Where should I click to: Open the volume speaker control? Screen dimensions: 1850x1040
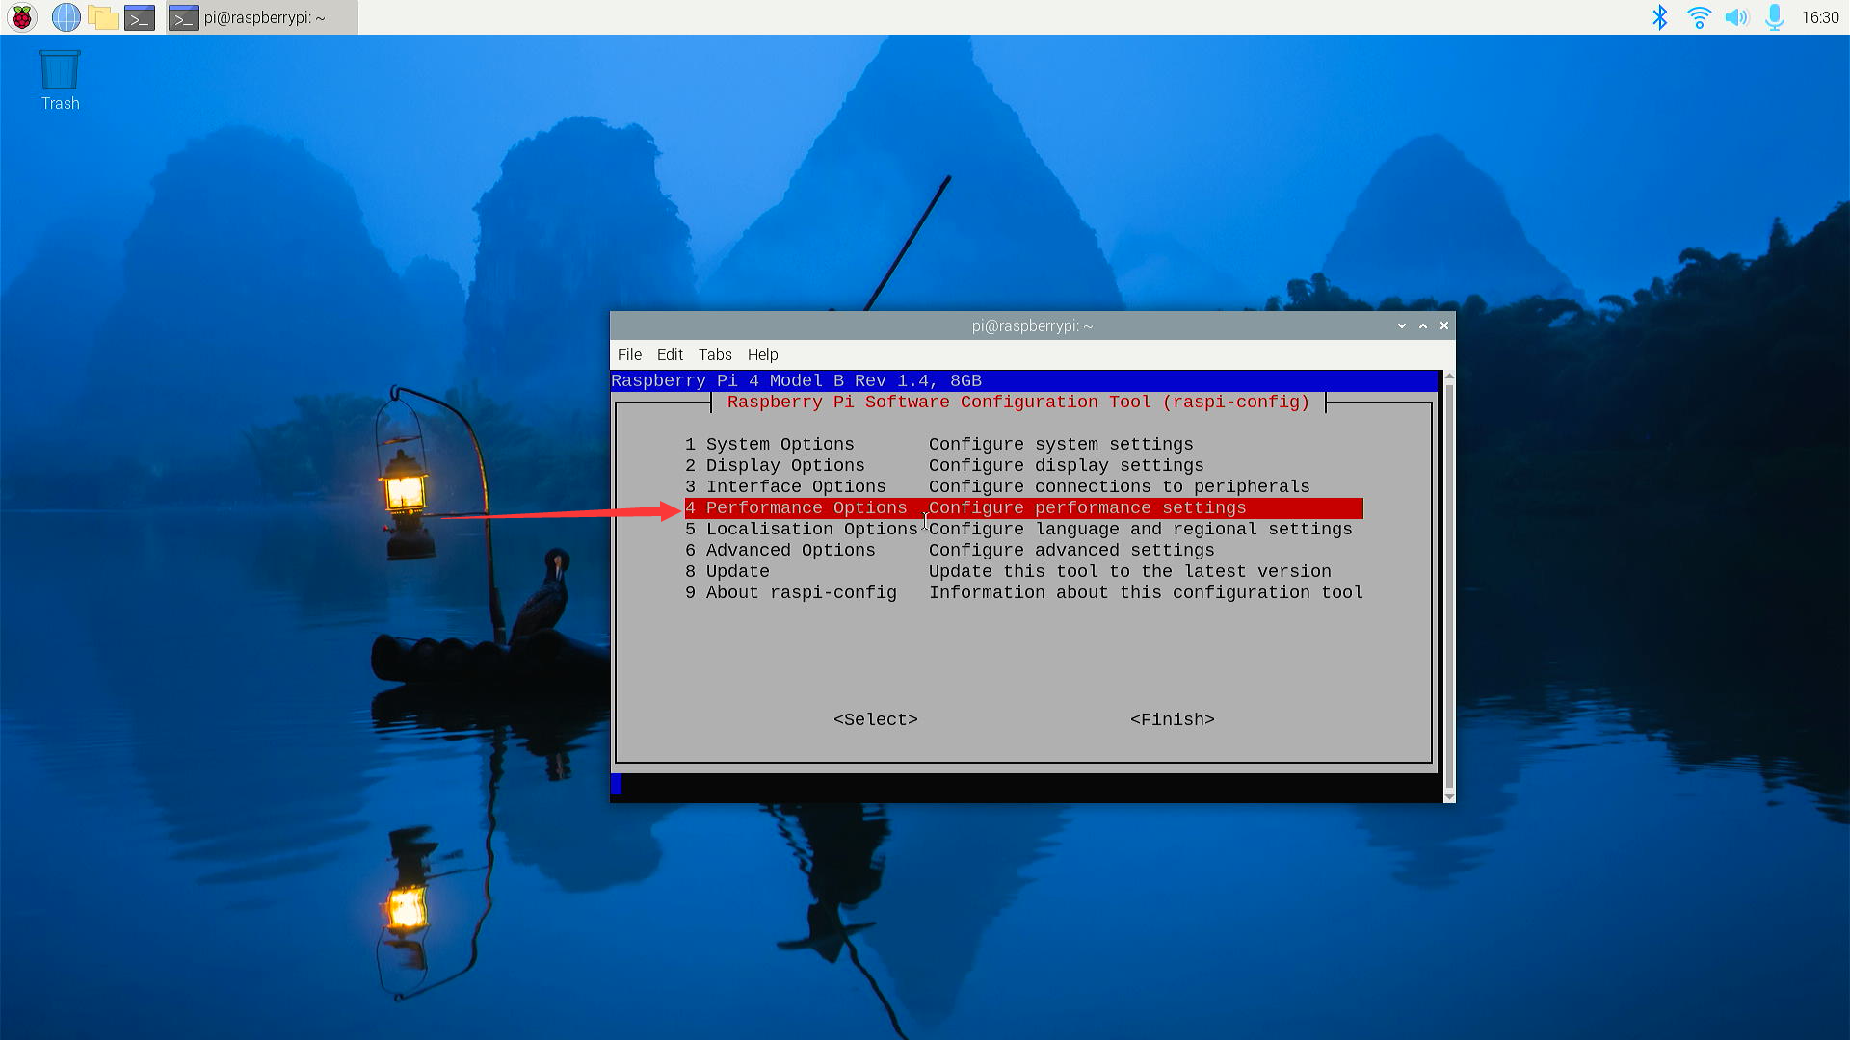pyautogui.click(x=1736, y=17)
